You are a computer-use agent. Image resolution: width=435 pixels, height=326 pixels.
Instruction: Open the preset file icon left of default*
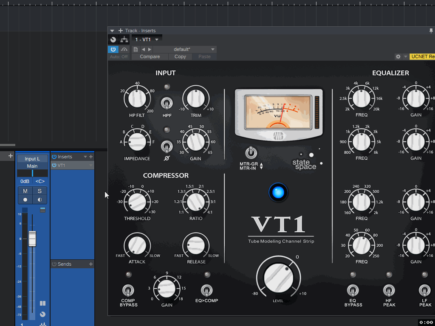[136, 49]
